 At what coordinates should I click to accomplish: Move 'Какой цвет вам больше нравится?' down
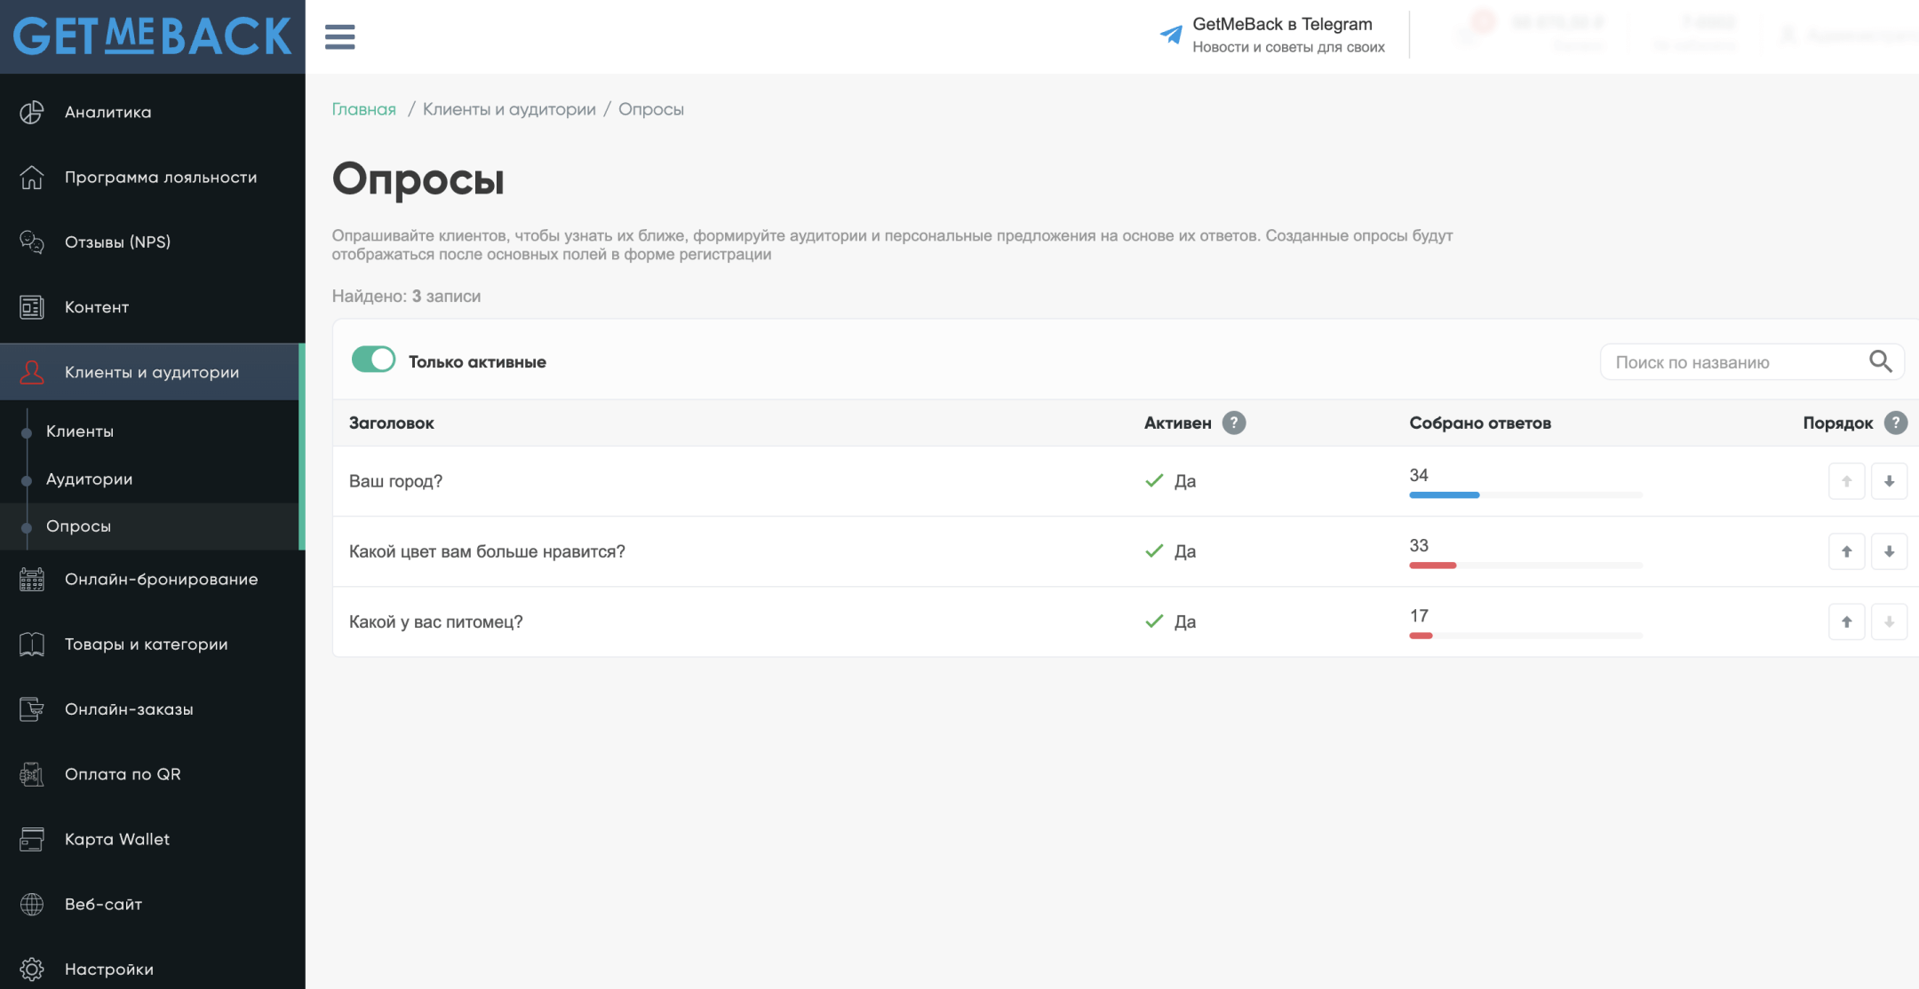pyautogui.click(x=1889, y=551)
